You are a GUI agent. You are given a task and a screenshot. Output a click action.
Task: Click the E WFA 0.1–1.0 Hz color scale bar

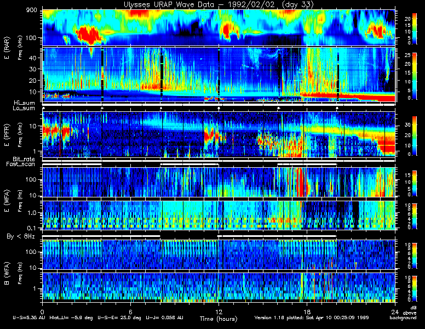tap(415, 217)
